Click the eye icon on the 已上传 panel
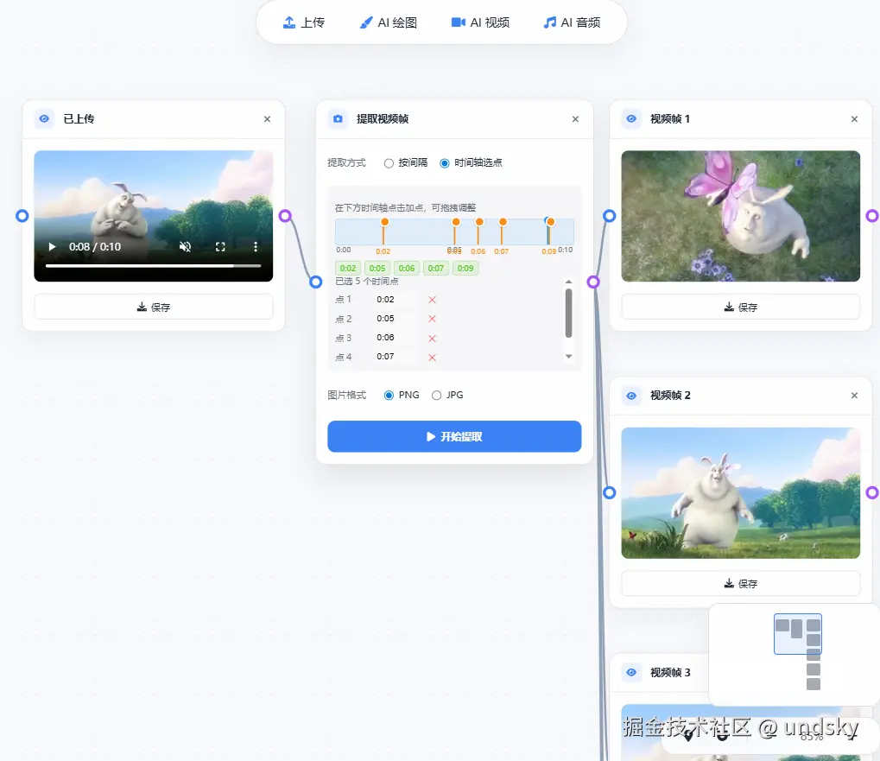Viewport: 880px width, 761px height. 44,118
